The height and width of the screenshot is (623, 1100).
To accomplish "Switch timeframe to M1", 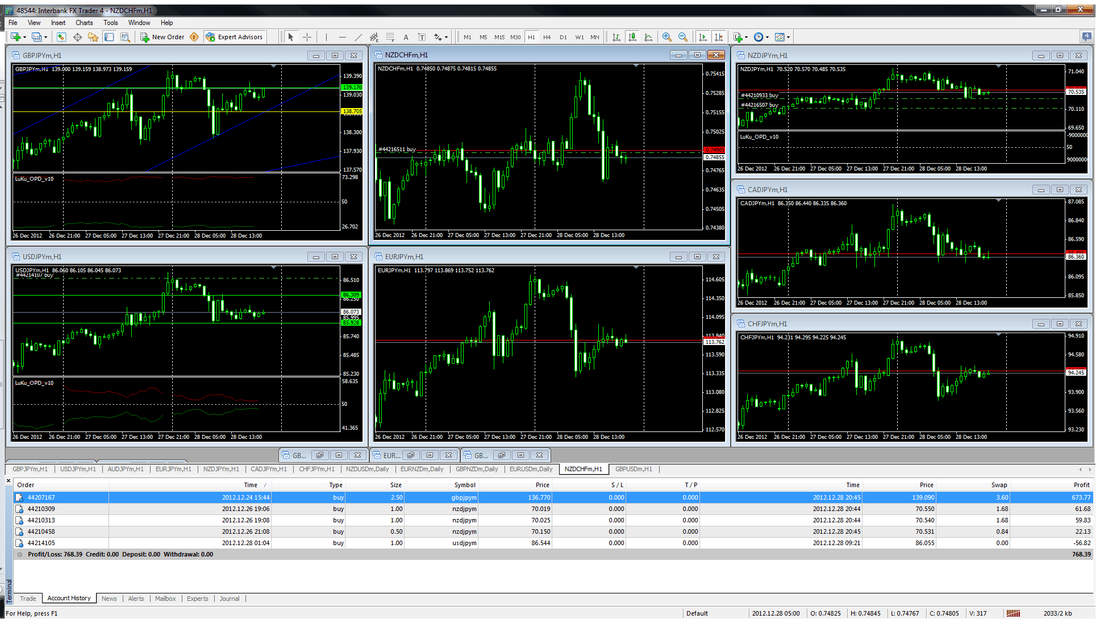I will [x=468, y=37].
